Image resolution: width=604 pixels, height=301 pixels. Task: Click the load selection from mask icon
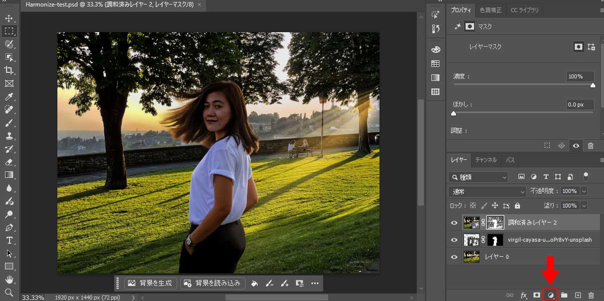(547, 146)
